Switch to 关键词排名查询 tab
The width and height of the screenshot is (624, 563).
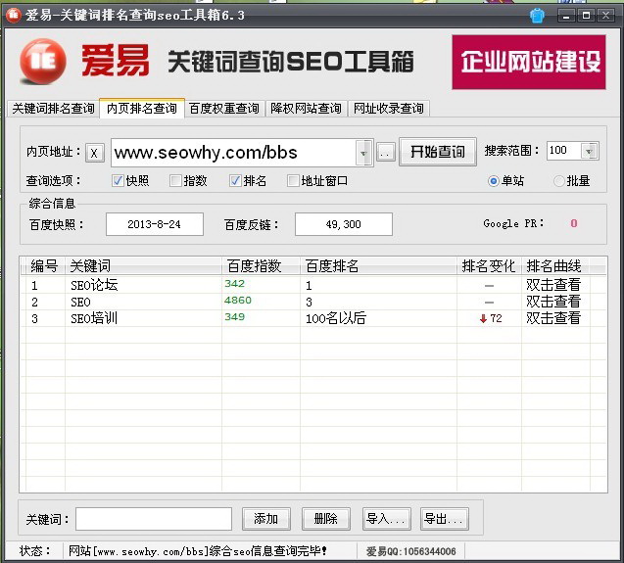(53, 109)
